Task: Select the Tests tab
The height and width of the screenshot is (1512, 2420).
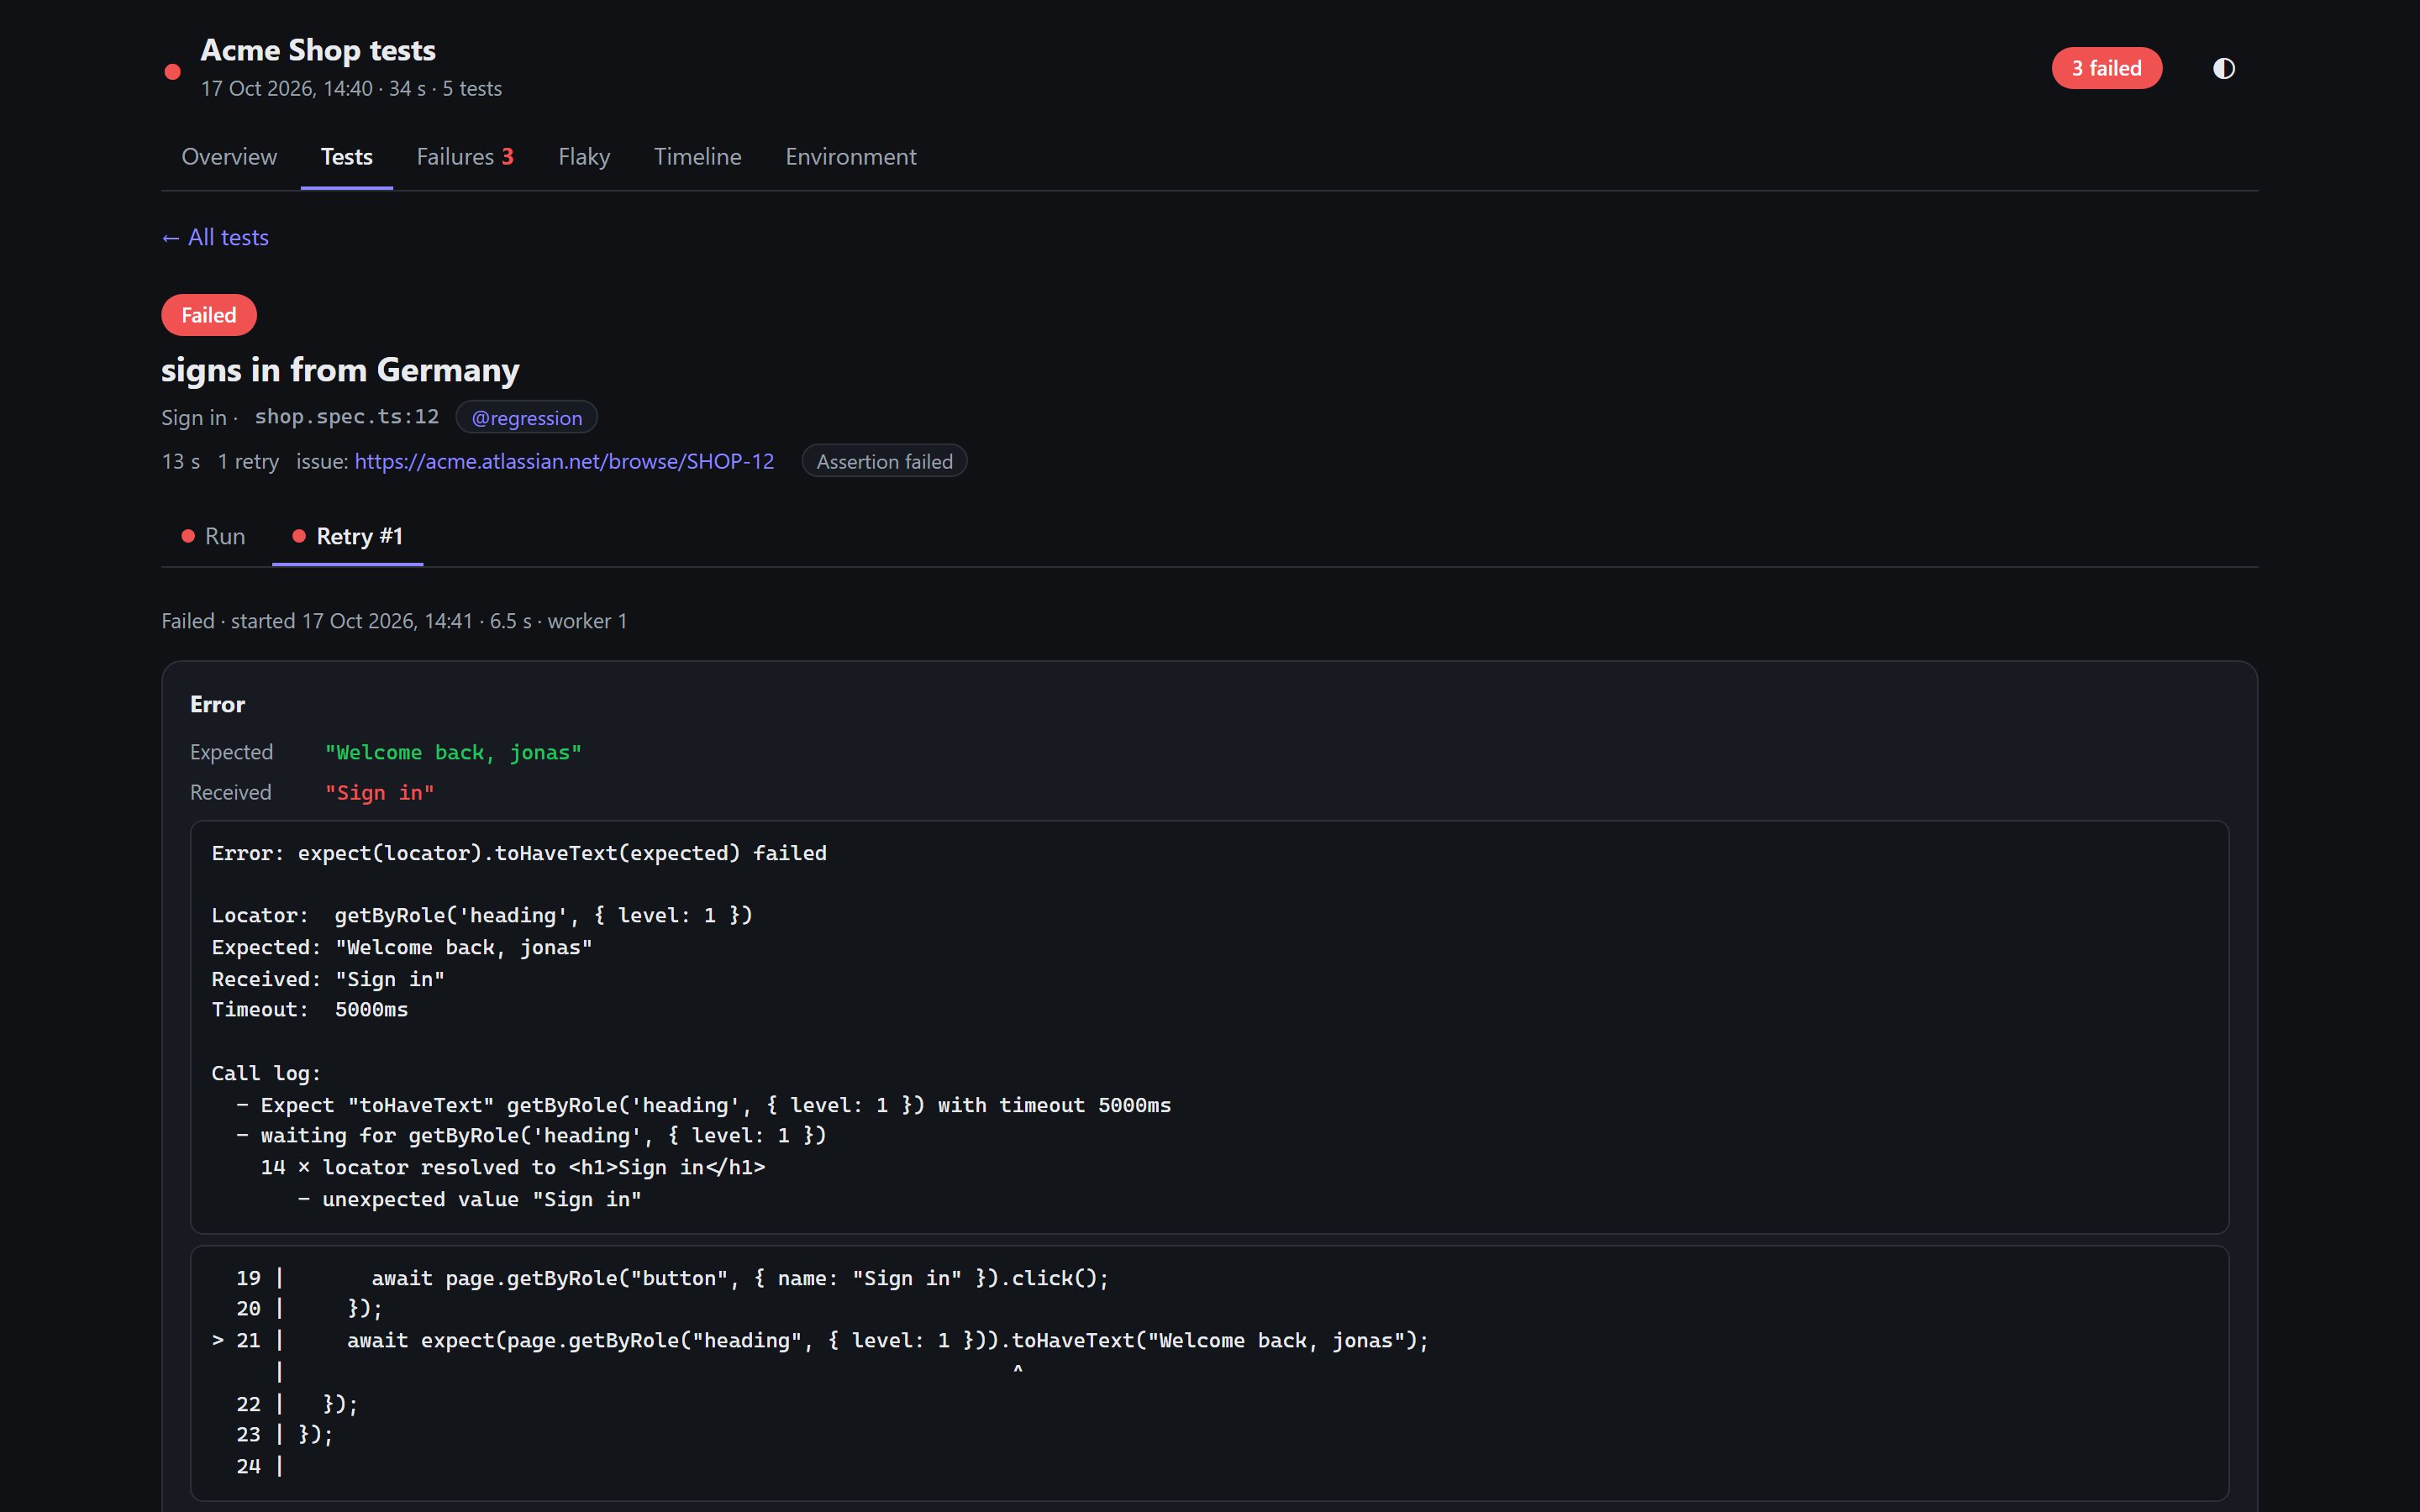Action: (346, 157)
